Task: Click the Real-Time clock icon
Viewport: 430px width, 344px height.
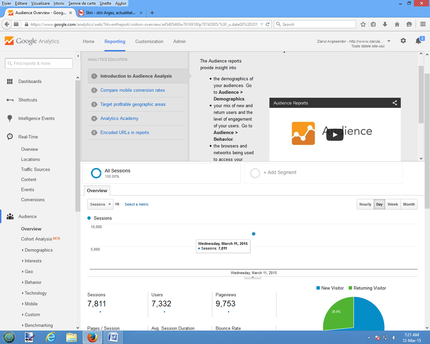Action: click(10, 137)
